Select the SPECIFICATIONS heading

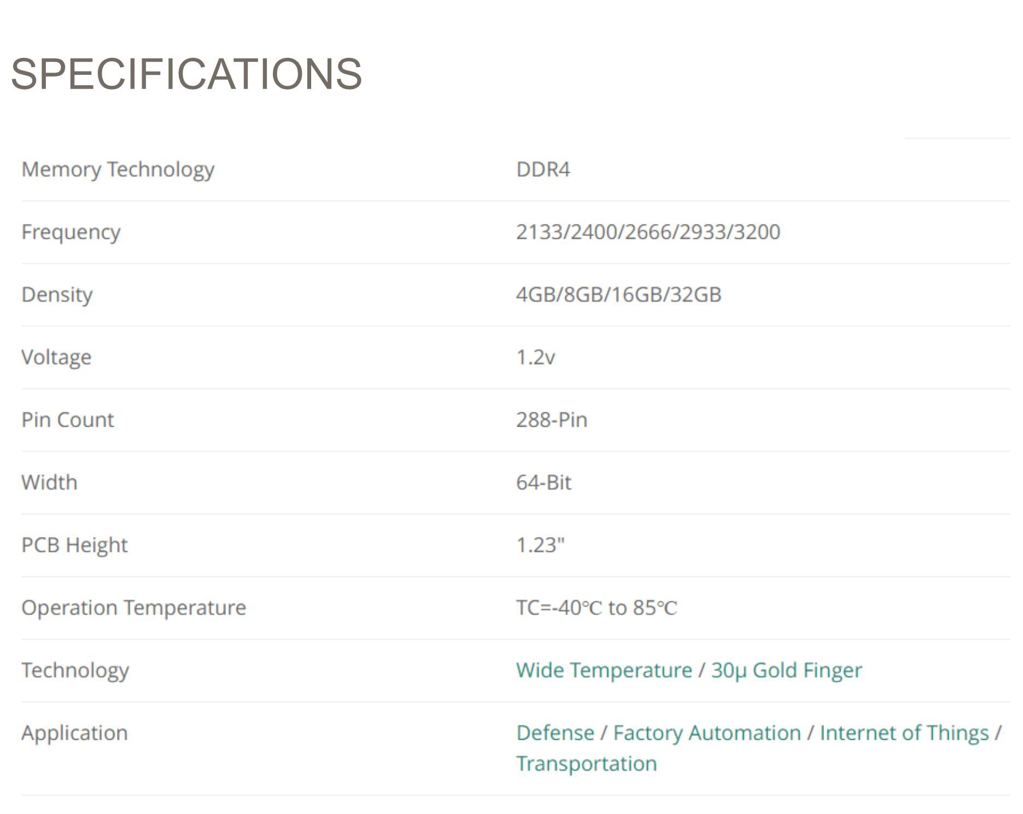point(186,74)
